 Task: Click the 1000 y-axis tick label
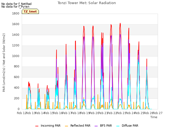pyautogui.click(x=16, y=56)
